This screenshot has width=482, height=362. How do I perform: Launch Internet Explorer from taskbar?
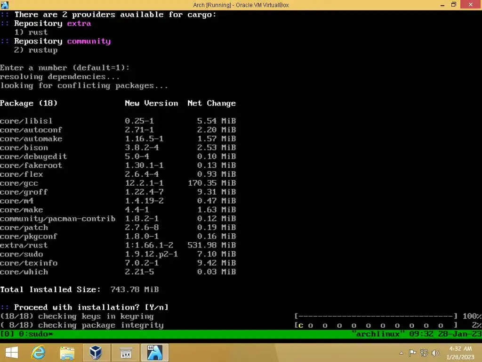38,353
